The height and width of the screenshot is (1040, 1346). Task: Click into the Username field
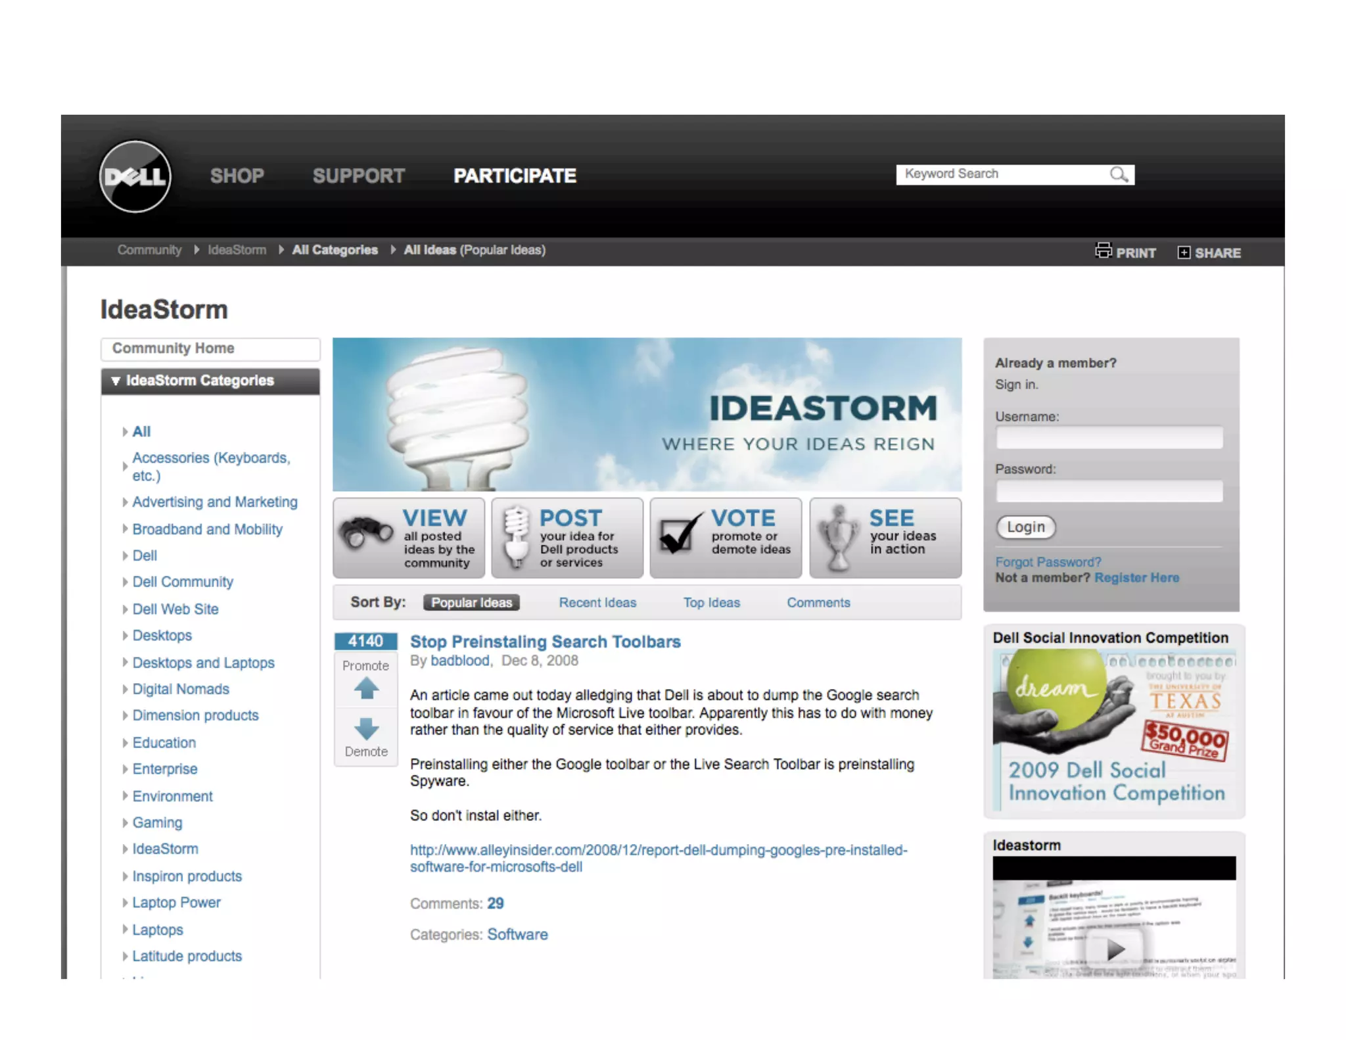click(1109, 437)
